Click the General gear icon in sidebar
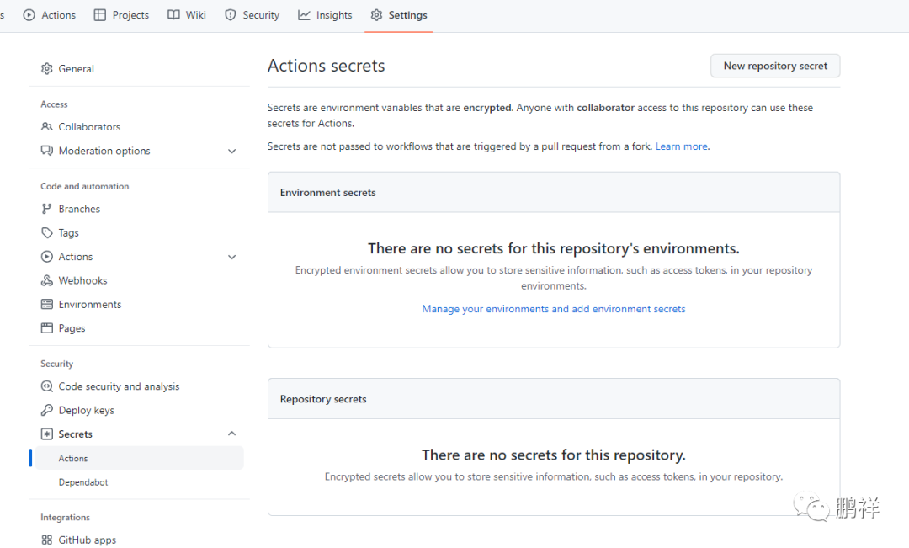The height and width of the screenshot is (548, 909). point(47,68)
